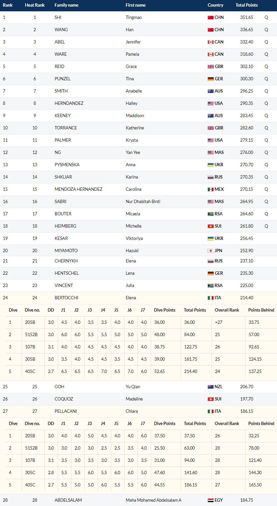The width and height of the screenshot is (277, 506).
Task: Click the Q qualification mark for SABRI
Action: (x=266, y=201)
